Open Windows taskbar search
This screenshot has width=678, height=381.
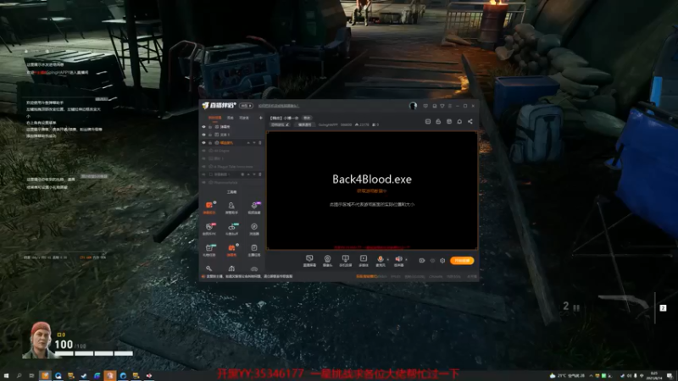coord(19,376)
